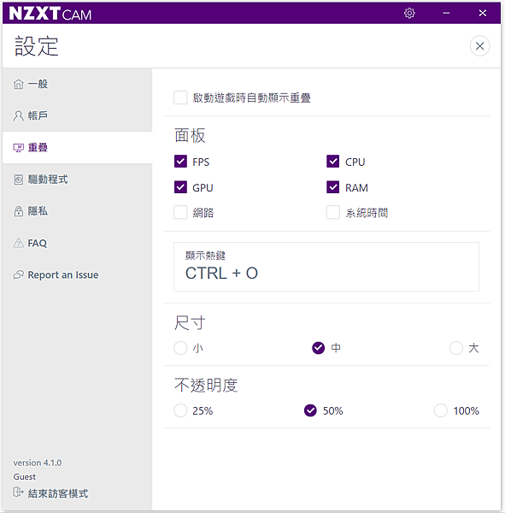Switch to the 帳戶 tab
This screenshot has height=513, width=505.
[x=77, y=115]
